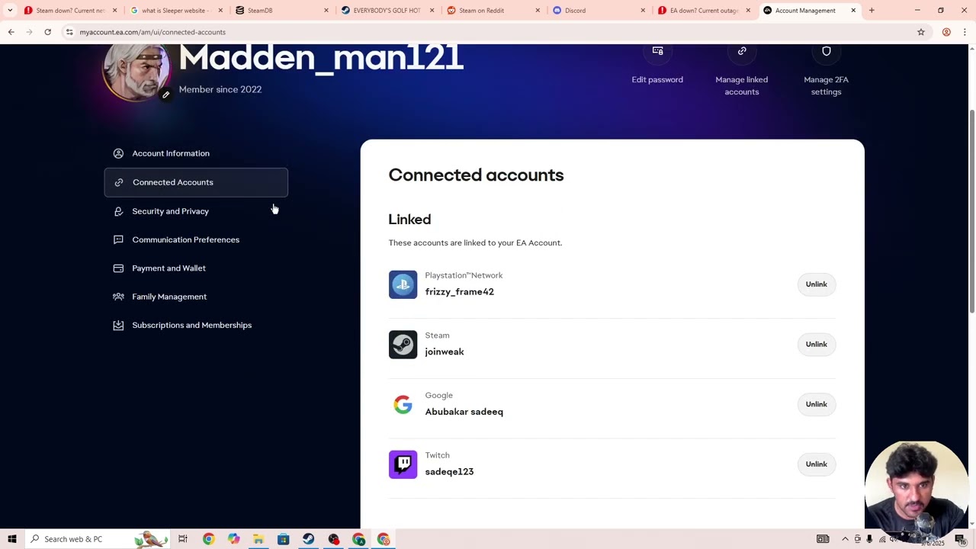
Task: Open File Explorer from the taskbar
Action: point(258,539)
